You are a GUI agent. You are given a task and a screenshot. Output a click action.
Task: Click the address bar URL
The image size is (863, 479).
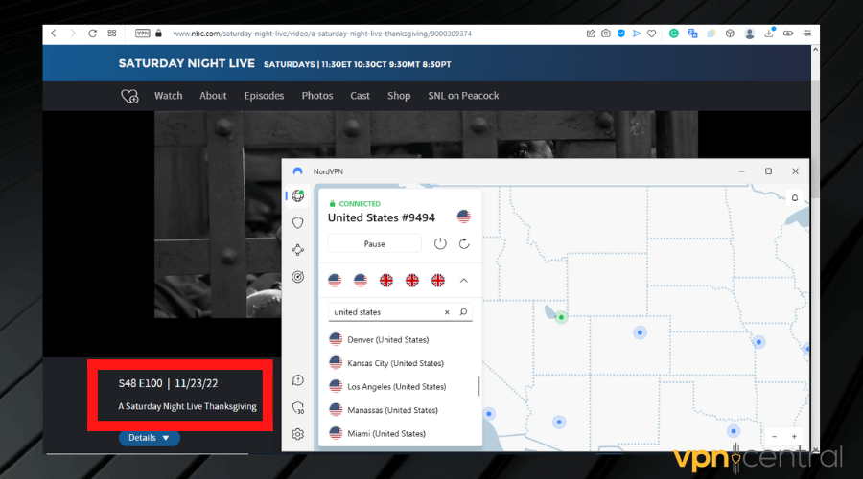(322, 34)
